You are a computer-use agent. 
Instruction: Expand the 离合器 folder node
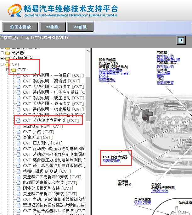tap(2, 53)
